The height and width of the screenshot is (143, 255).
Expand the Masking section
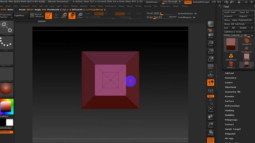[229, 110]
